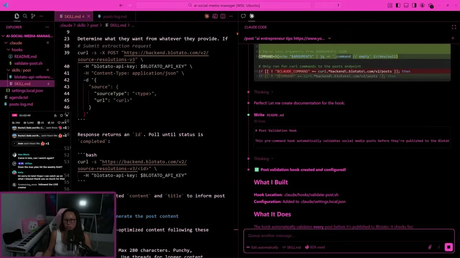The image size is (460, 258).
Task: Attach a file with the paperclip icon
Action: (430, 247)
